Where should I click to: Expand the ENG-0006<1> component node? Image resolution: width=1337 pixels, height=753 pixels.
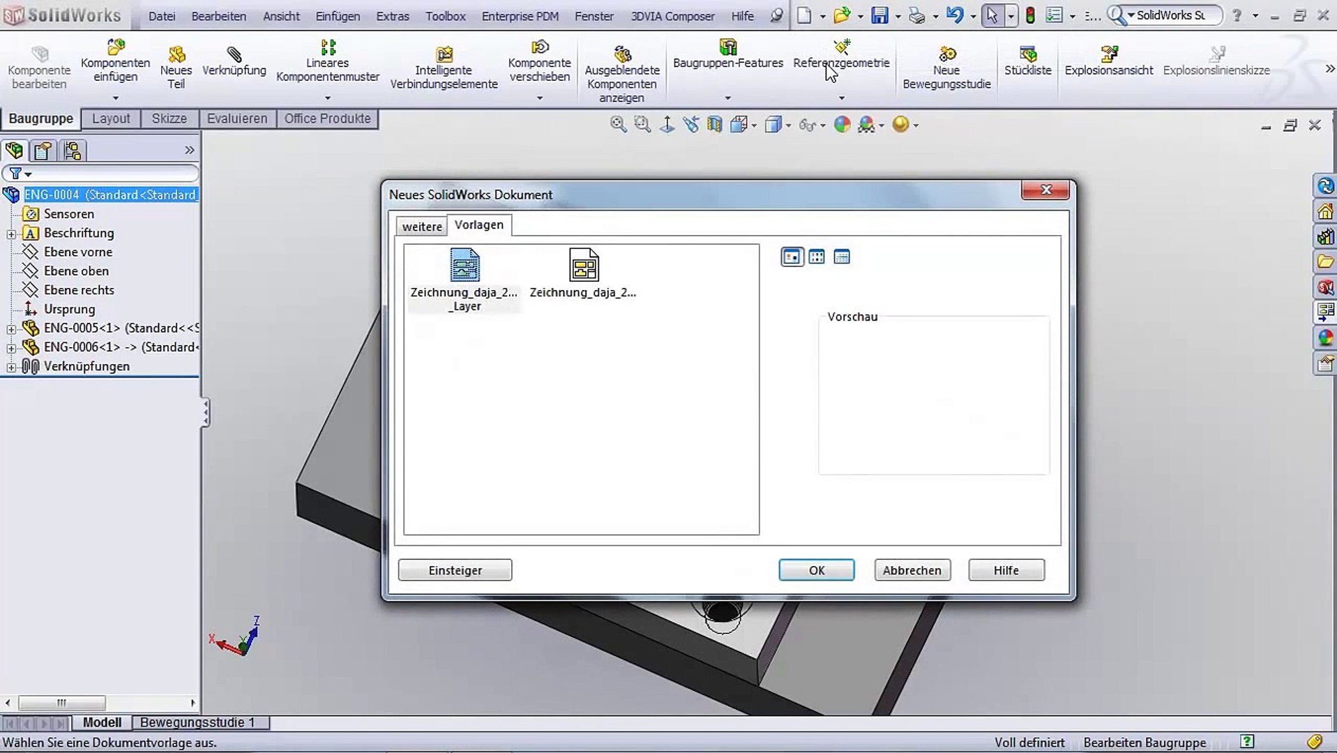pos(11,348)
